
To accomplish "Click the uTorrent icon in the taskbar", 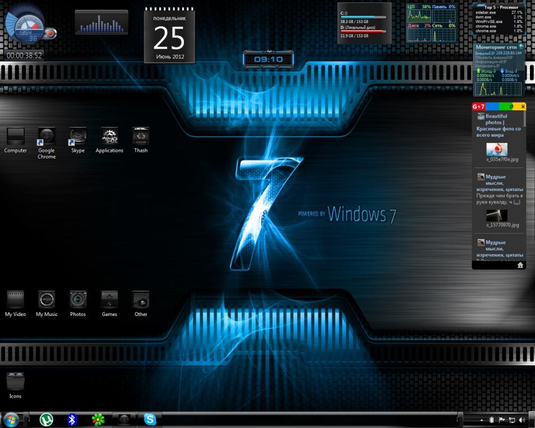I will click(46, 419).
